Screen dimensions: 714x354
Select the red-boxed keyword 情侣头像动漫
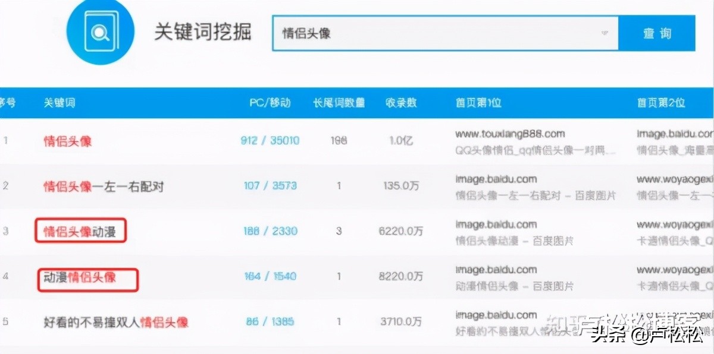coord(80,230)
